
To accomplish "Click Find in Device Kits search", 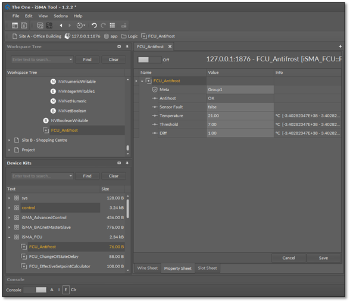I will [87, 176].
